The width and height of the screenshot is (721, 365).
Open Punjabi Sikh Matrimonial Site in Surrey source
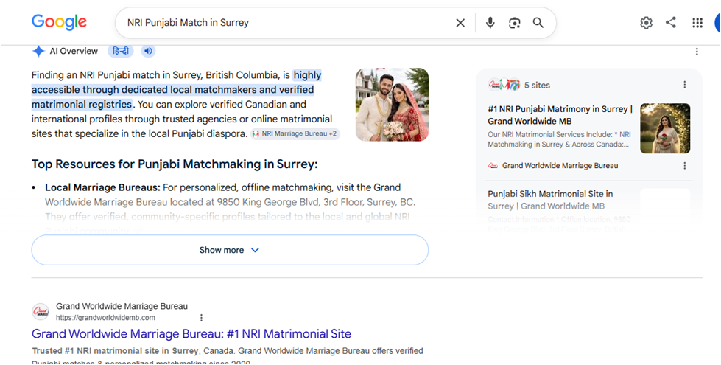coord(550,200)
